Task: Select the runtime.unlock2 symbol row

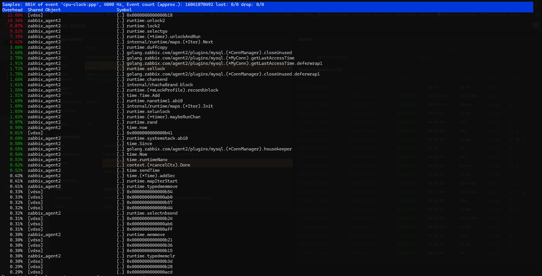Action: 146,21
